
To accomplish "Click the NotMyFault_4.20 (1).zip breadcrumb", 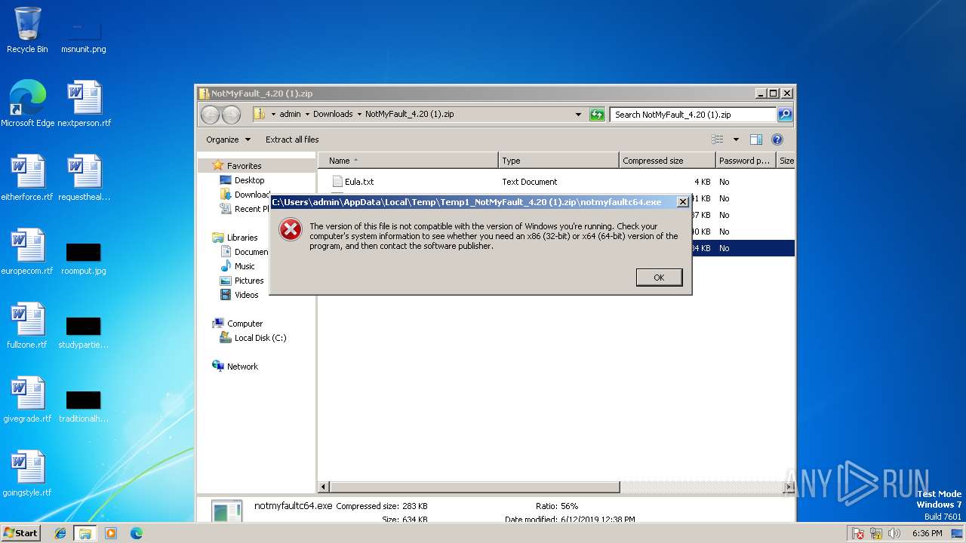I will (x=410, y=115).
